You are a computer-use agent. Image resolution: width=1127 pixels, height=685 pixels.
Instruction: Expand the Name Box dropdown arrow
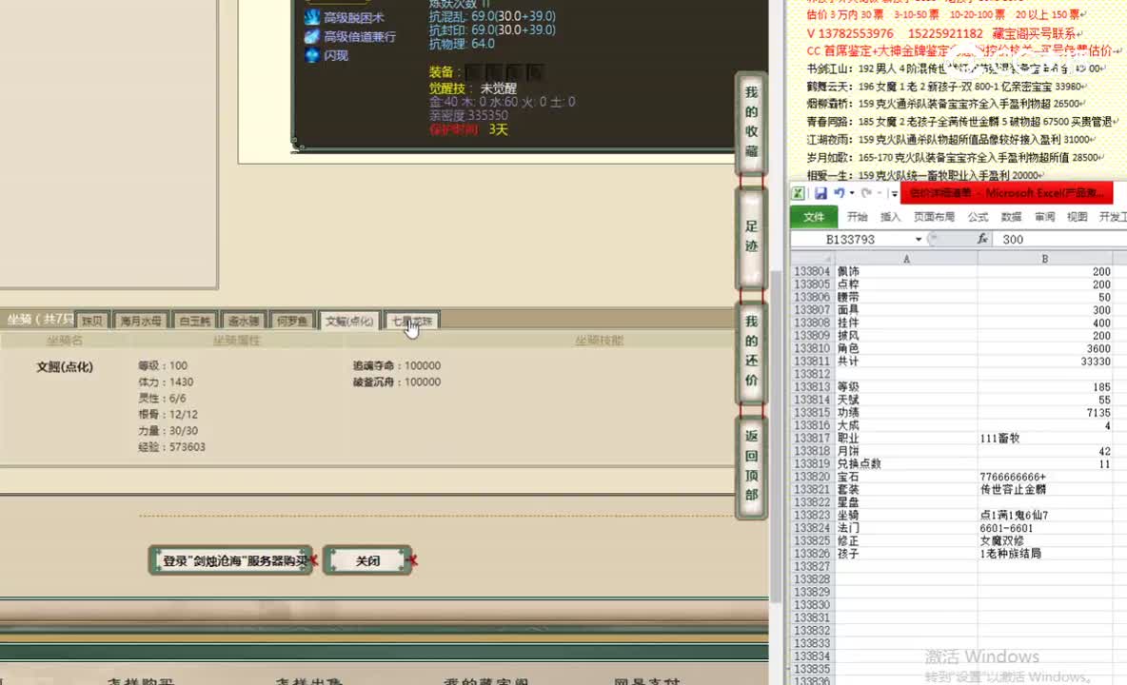(918, 239)
